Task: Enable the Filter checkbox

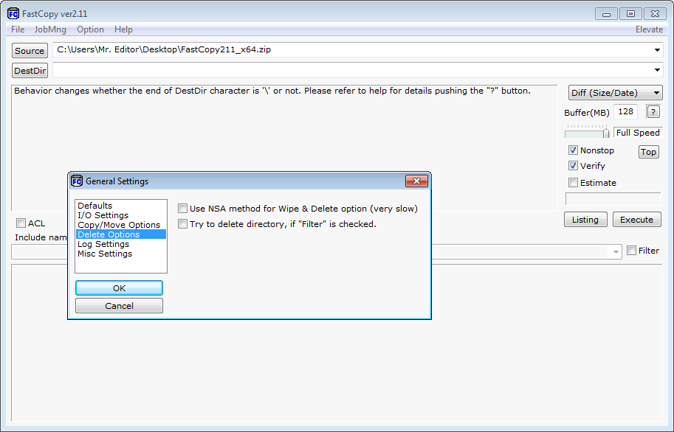Action: 631,251
